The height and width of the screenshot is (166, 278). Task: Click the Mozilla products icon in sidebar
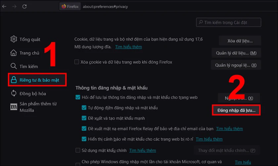click(14, 107)
